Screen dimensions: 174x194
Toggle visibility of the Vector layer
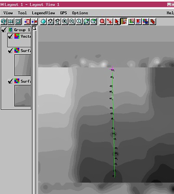pyautogui.click(x=10, y=36)
